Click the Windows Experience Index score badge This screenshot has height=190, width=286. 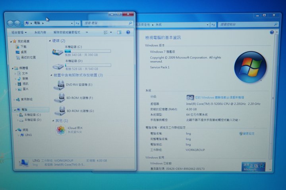(190, 98)
